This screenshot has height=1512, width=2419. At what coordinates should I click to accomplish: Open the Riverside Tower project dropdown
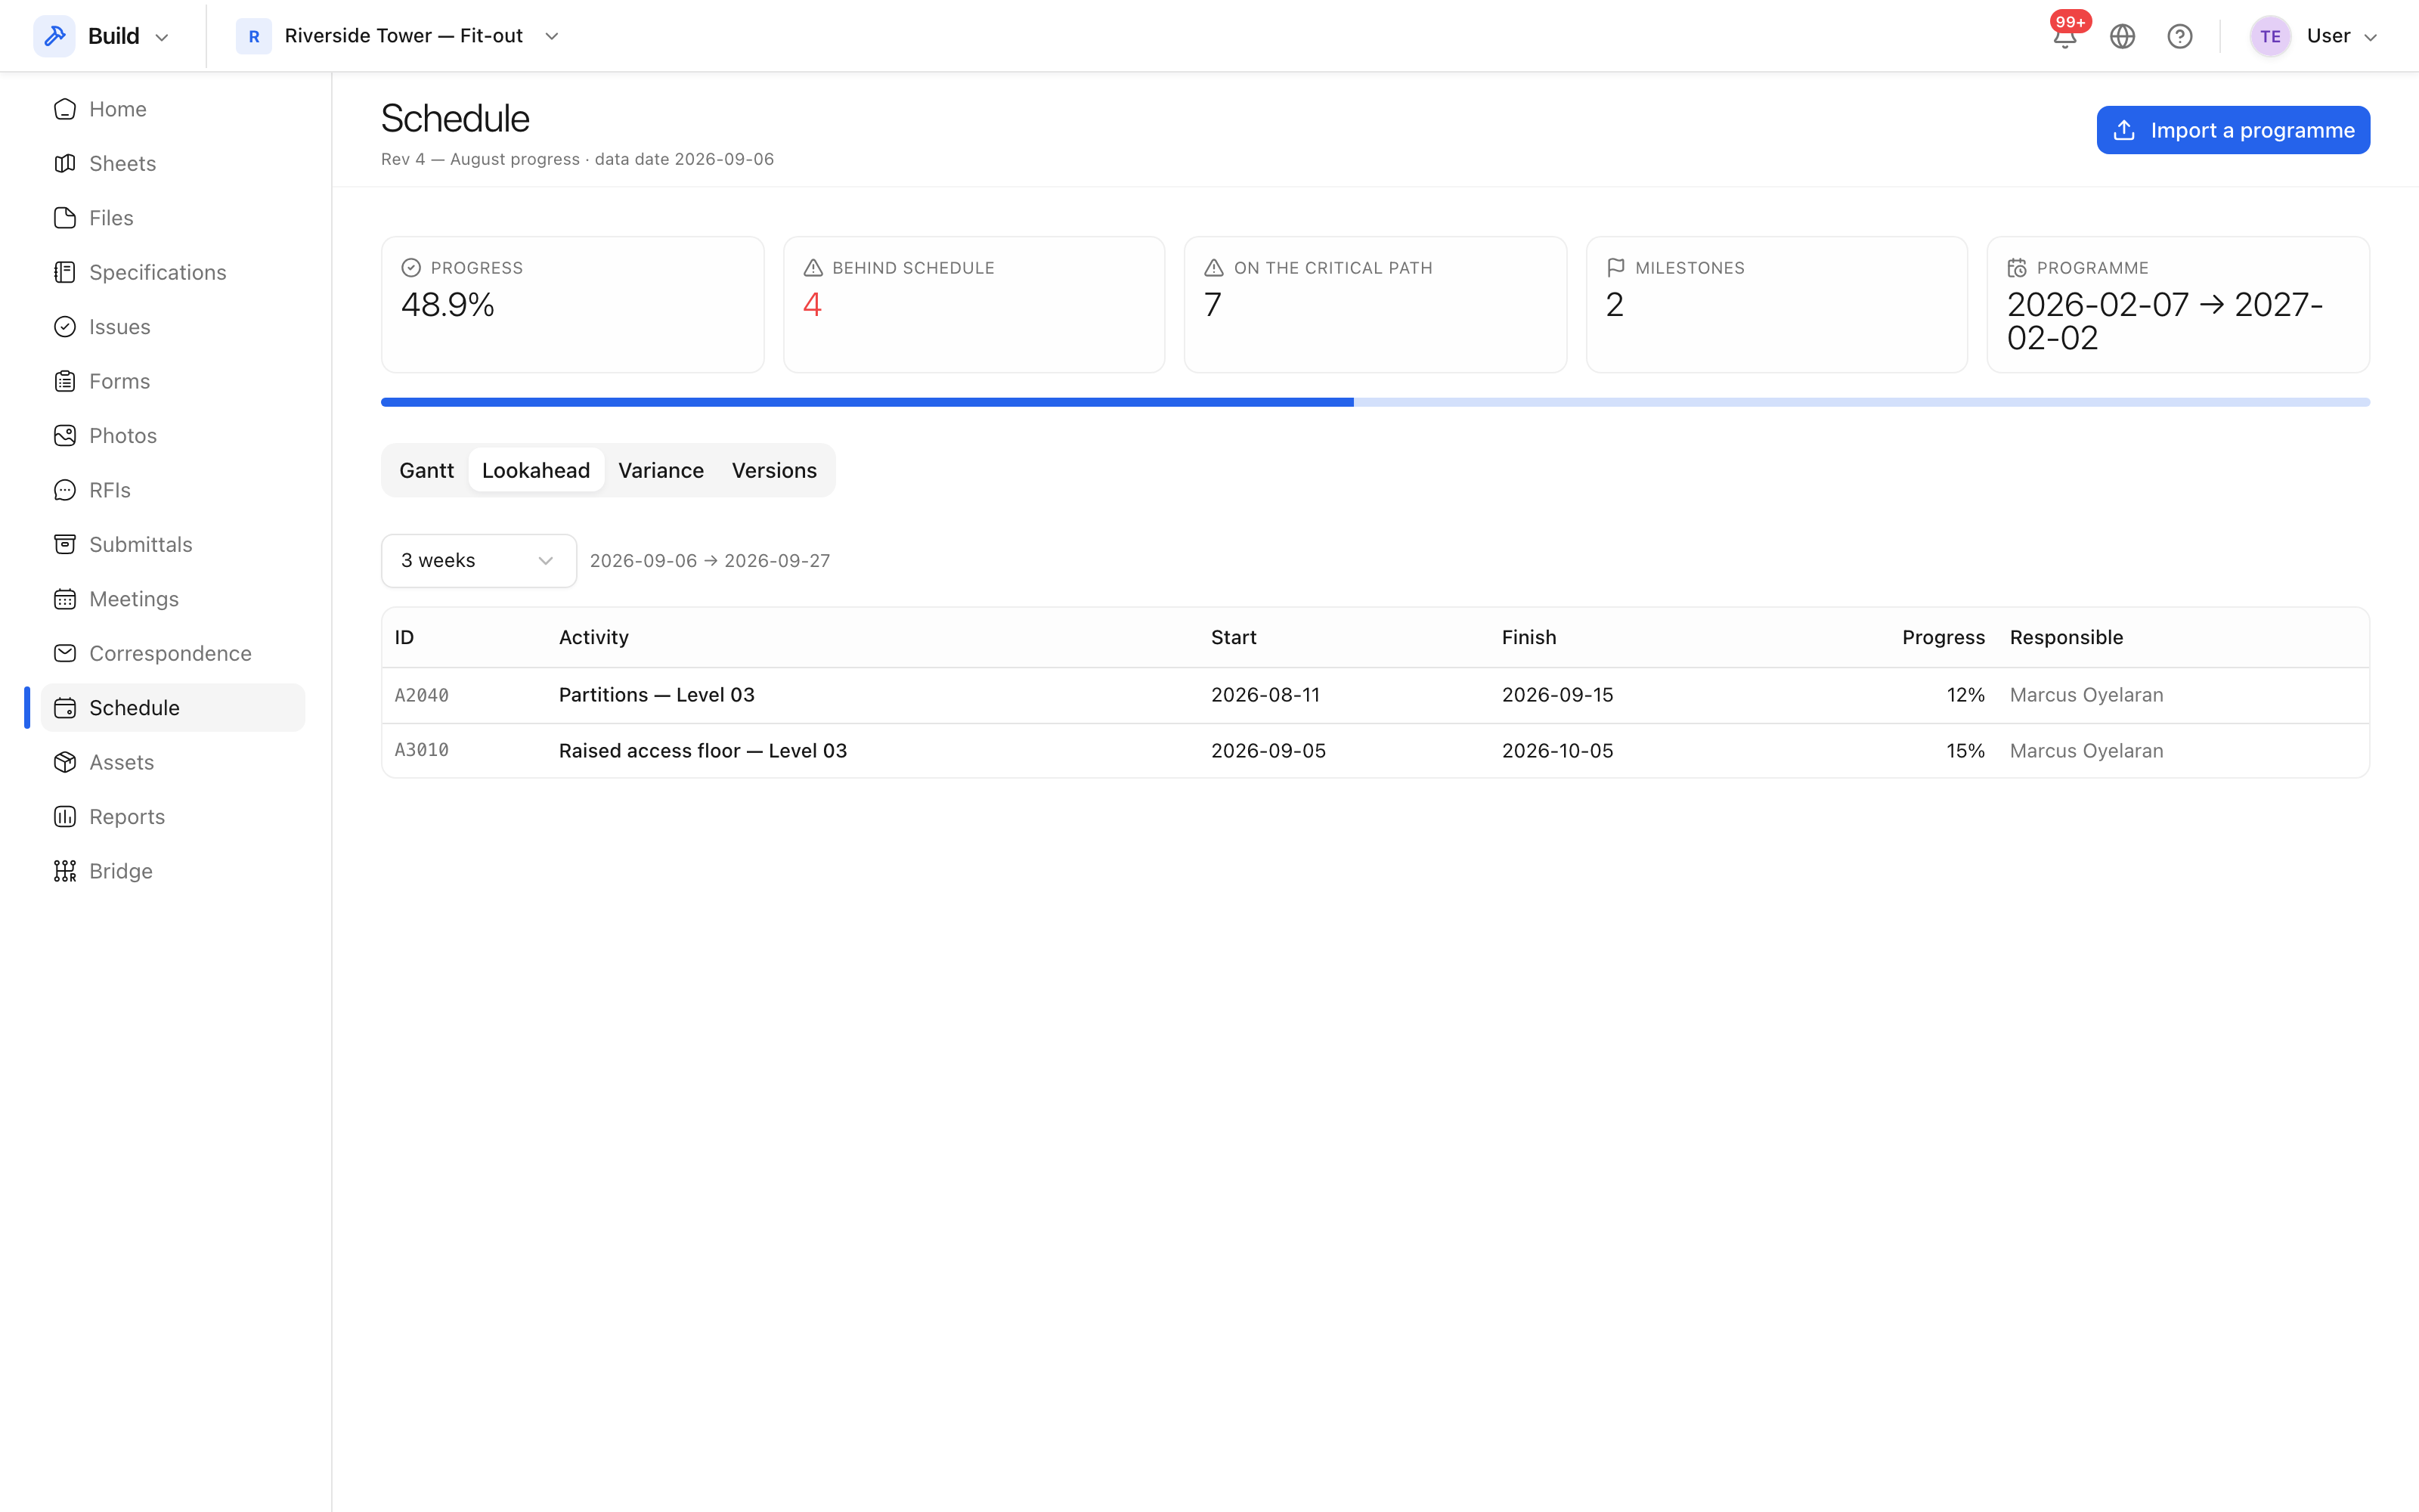coord(399,36)
